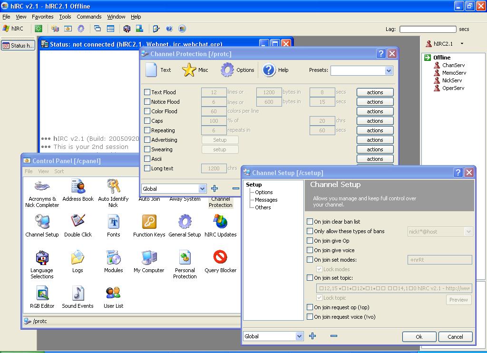Enable Notice Flood protection checkbox
The image size is (487, 353).
(147, 102)
